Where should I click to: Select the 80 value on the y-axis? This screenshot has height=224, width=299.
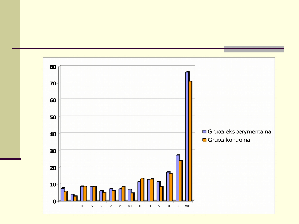click(53, 67)
